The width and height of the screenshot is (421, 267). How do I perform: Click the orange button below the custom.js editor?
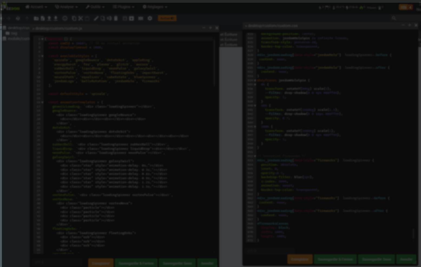[101, 263]
